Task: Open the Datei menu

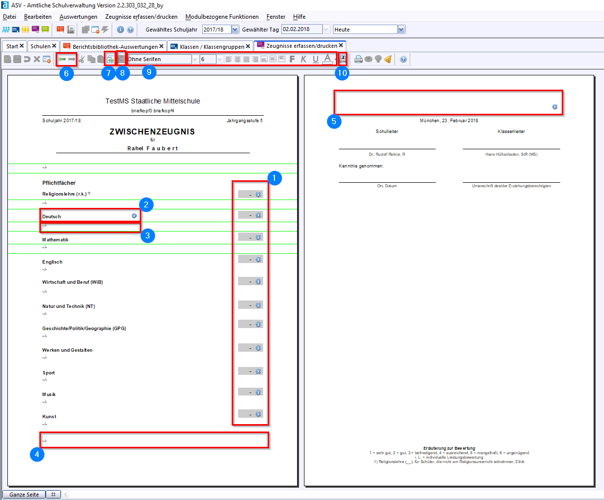Action: pos(9,17)
